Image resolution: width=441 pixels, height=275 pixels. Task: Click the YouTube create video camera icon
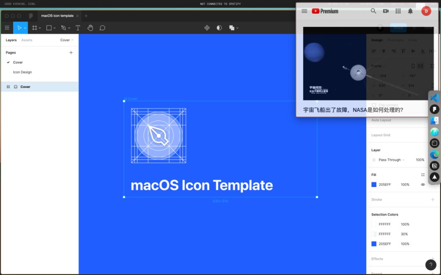(386, 11)
